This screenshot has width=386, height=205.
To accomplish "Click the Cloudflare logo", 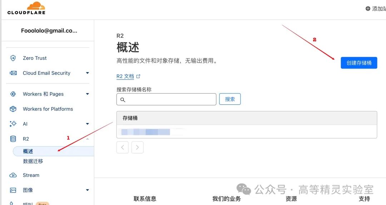I will pyautogui.click(x=26, y=8).
